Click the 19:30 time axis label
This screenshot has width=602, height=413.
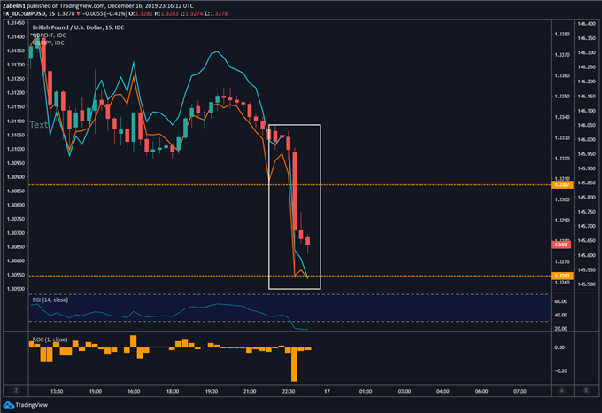point(212,391)
